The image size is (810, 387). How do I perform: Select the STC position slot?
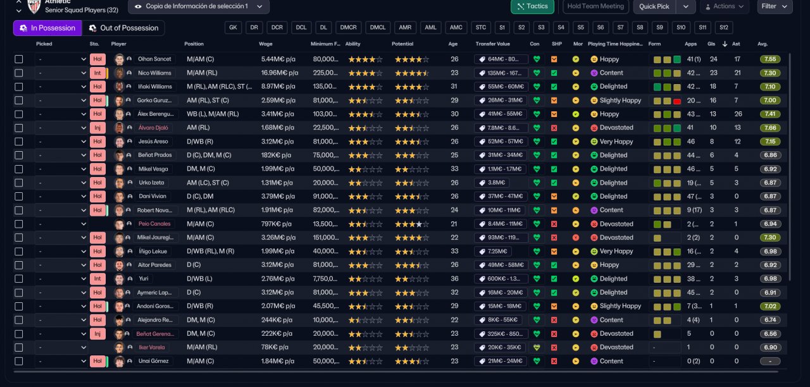(481, 28)
